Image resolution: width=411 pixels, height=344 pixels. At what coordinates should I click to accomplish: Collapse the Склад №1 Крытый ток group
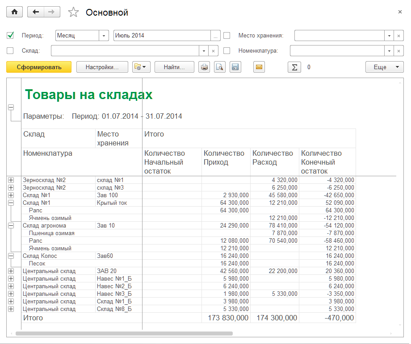pyautogui.click(x=11, y=203)
